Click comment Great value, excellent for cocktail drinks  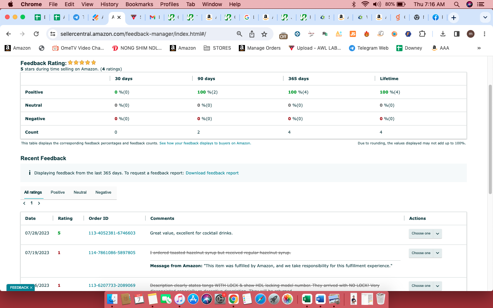191,233
